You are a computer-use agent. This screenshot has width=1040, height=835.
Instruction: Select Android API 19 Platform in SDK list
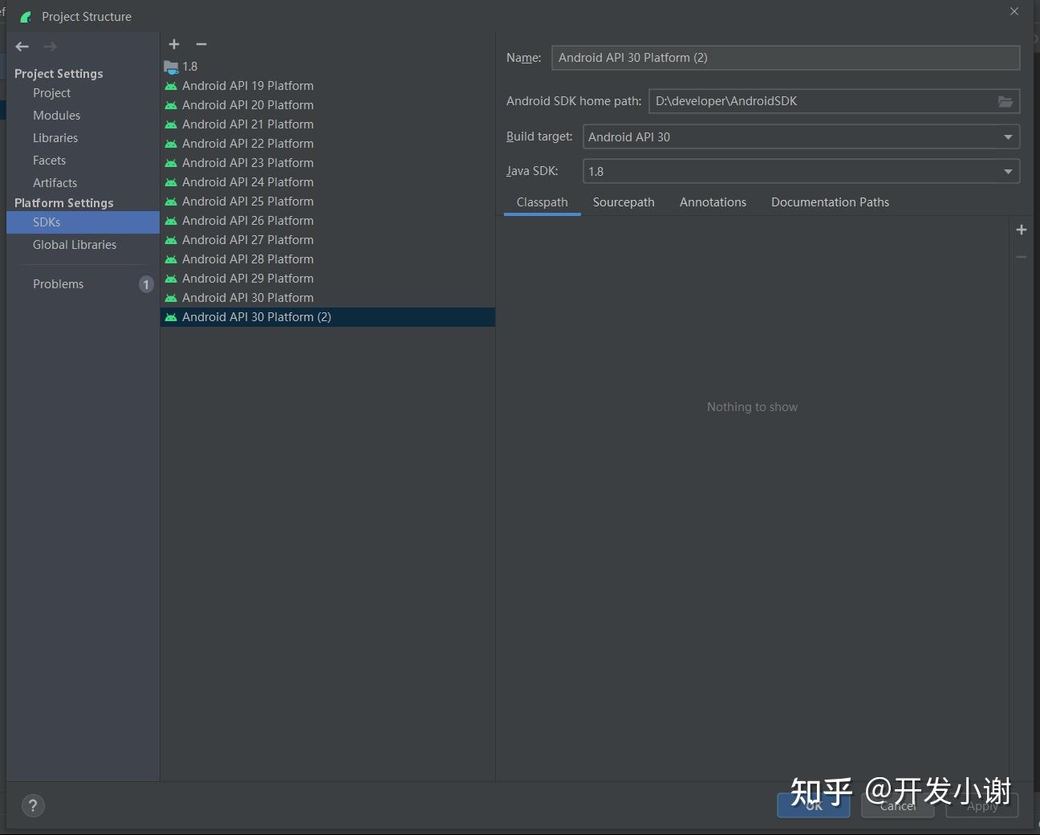(247, 85)
